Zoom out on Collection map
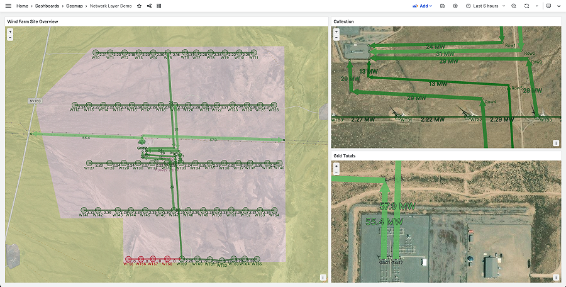The height and width of the screenshot is (287, 566). [336, 38]
